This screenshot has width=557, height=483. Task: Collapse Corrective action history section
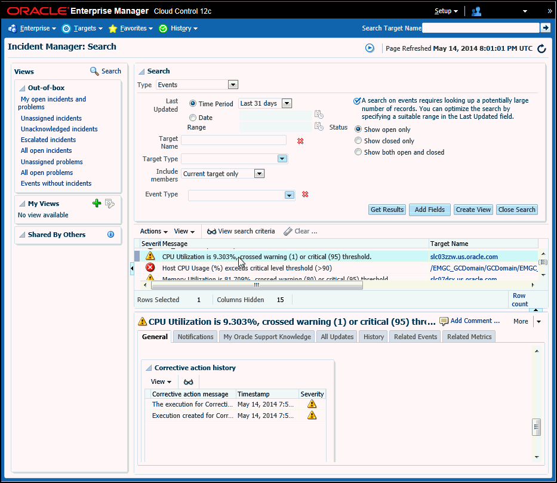pyautogui.click(x=149, y=368)
